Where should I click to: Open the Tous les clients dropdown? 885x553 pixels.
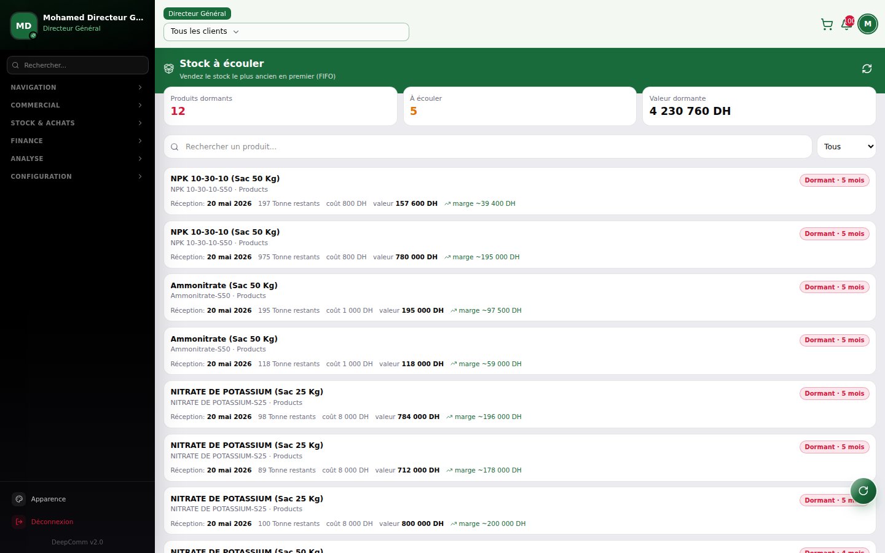point(286,31)
